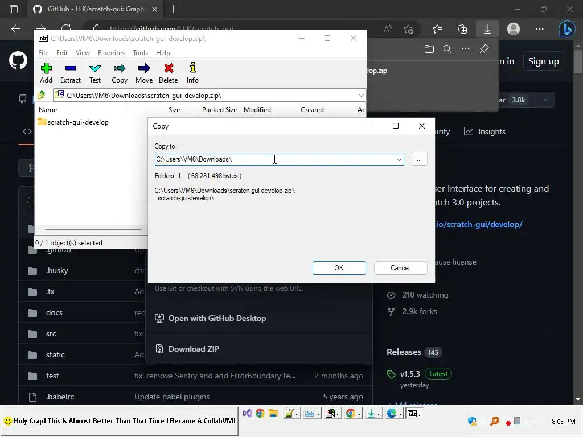The image size is (583, 437).
Task: Expand the Copy to path history dropdown
Action: pyautogui.click(x=399, y=159)
